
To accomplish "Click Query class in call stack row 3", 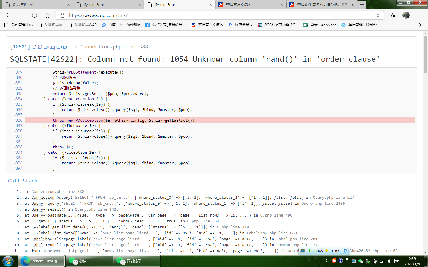I will click(x=37, y=203).
